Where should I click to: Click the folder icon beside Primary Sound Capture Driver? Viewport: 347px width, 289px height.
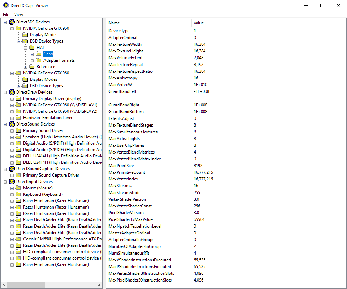tap(18, 175)
